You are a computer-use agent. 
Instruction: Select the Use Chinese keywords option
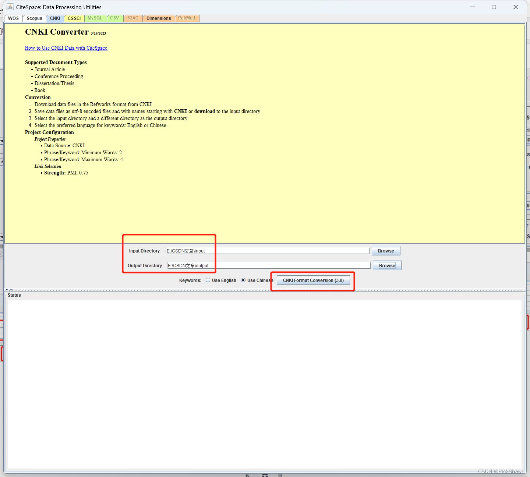click(257, 280)
